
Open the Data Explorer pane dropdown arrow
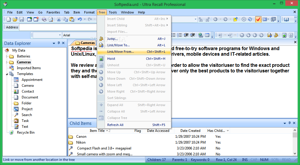click(54, 43)
